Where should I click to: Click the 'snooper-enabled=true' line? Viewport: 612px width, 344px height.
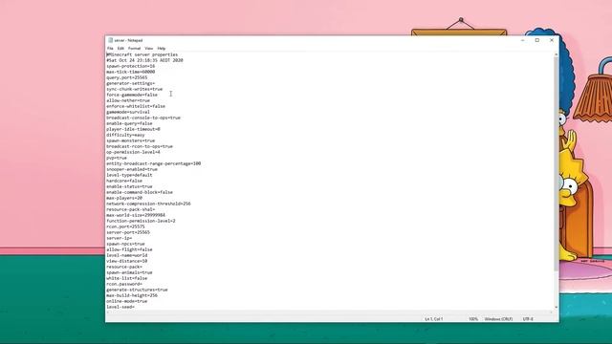132,169
